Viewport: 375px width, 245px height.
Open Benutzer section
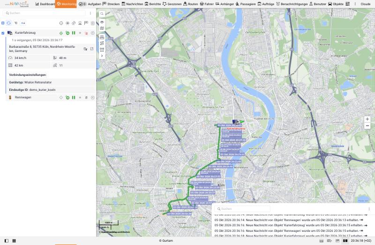pos(318,4)
